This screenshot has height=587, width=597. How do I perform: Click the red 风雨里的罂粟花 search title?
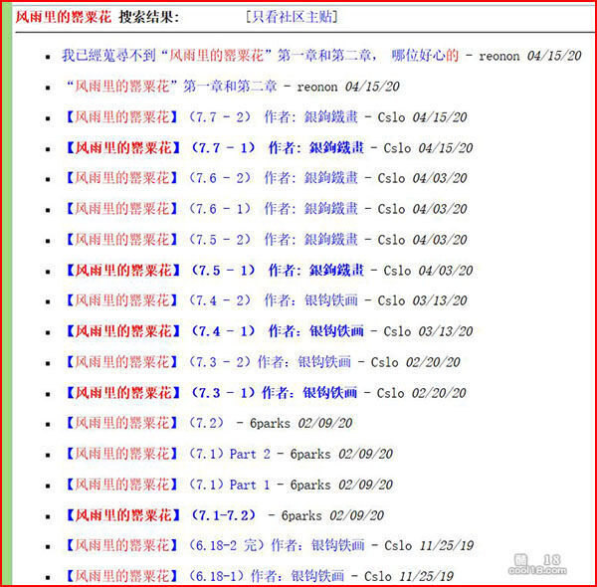coord(63,18)
